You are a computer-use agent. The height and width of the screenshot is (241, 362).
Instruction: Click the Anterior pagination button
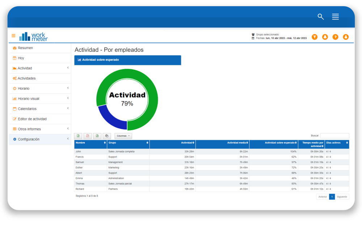pyautogui.click(x=323, y=197)
